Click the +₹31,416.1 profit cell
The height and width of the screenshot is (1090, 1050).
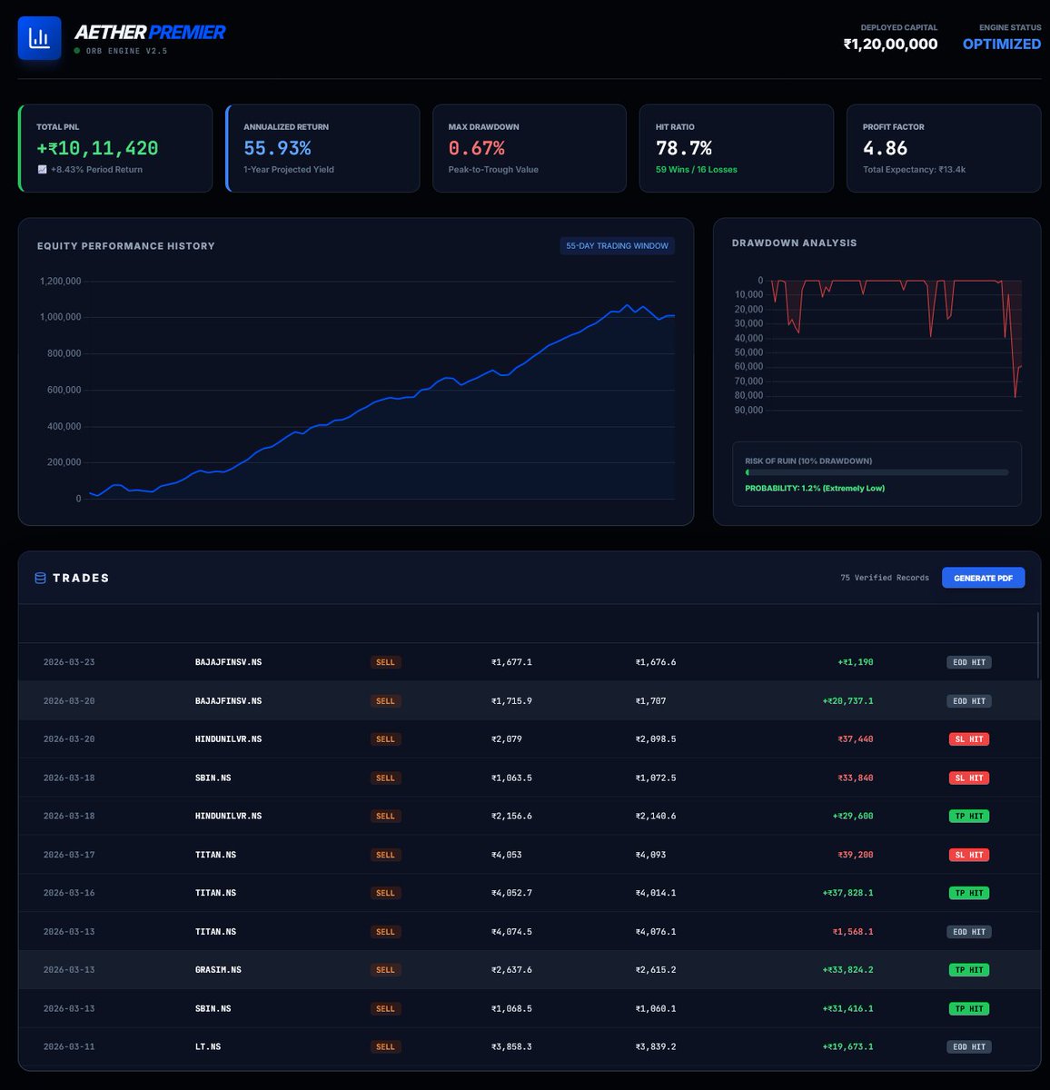point(847,1009)
